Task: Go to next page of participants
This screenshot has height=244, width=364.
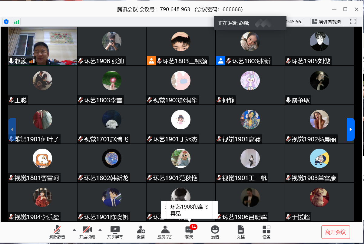Action: click(350, 129)
